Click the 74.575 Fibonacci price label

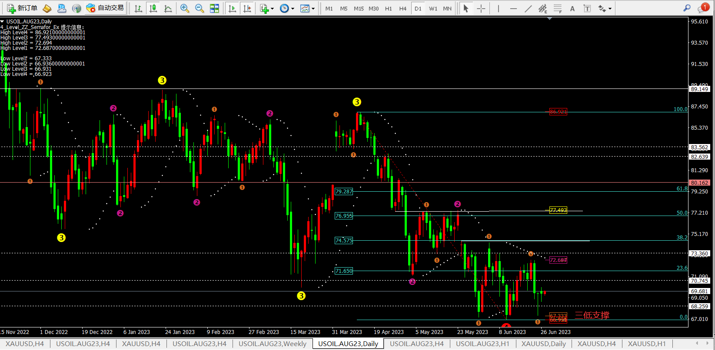[344, 240]
